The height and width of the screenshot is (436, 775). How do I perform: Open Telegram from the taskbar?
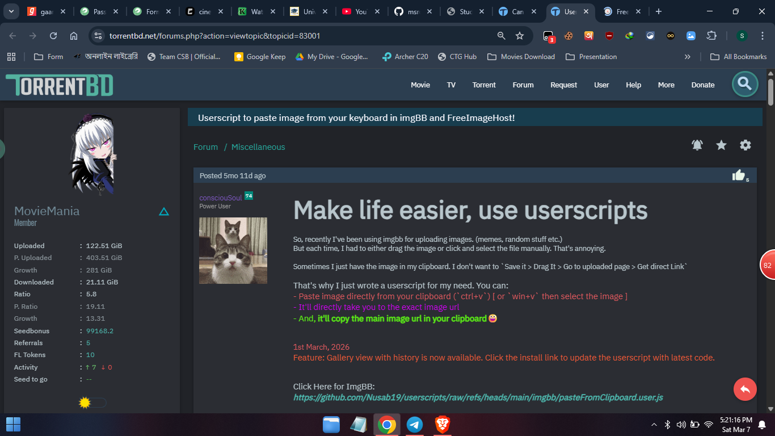tap(415, 425)
